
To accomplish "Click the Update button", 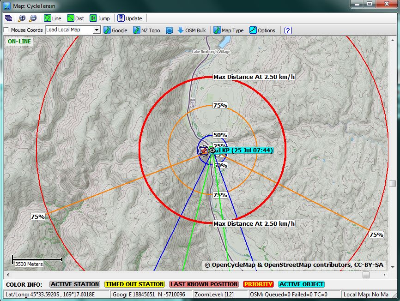I will [130, 18].
